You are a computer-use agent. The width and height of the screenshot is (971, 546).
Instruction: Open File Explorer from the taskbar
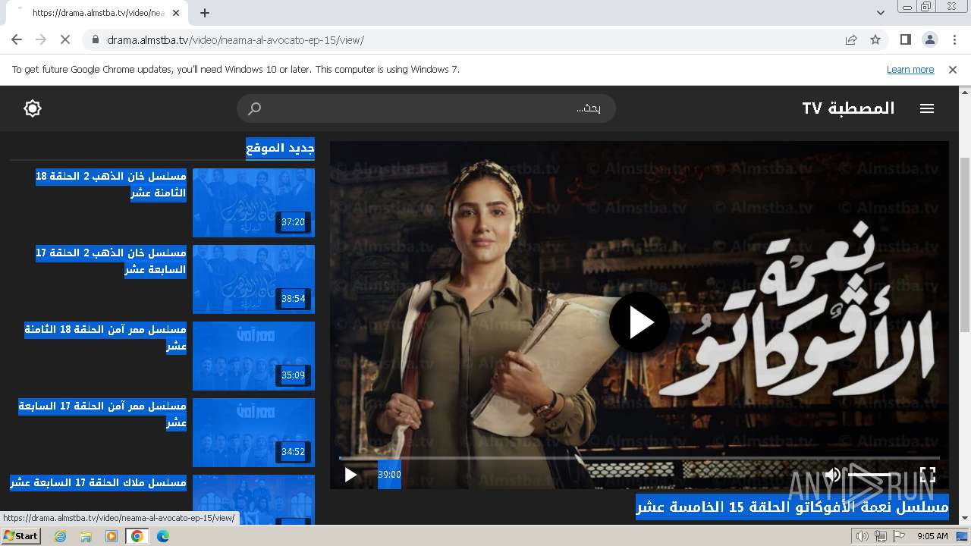[86, 536]
